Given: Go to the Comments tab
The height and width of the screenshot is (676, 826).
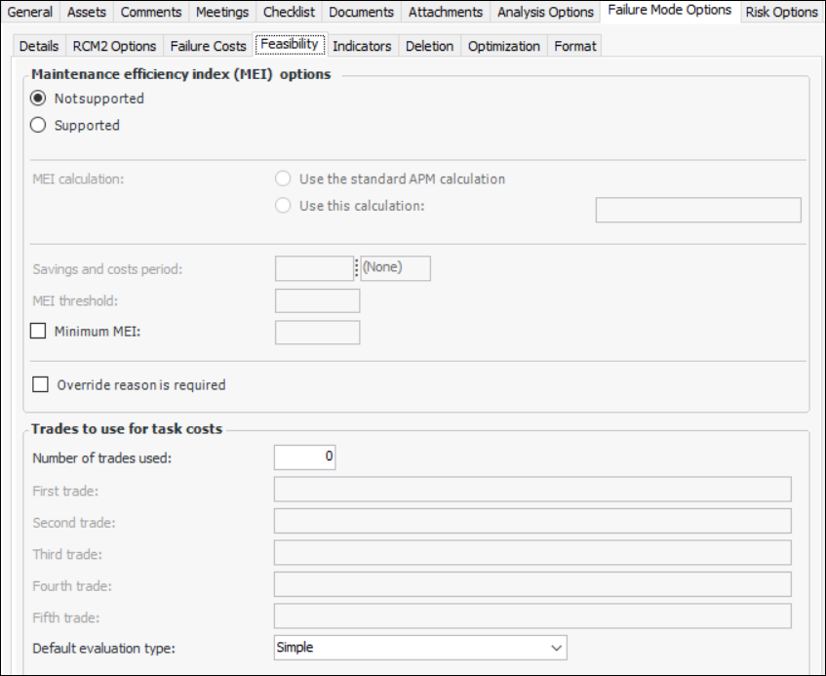Looking at the screenshot, I should (151, 12).
